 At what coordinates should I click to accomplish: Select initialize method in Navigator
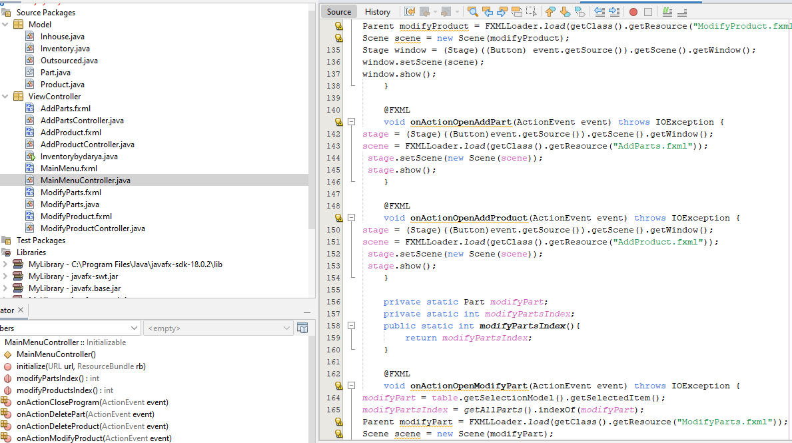click(x=81, y=366)
